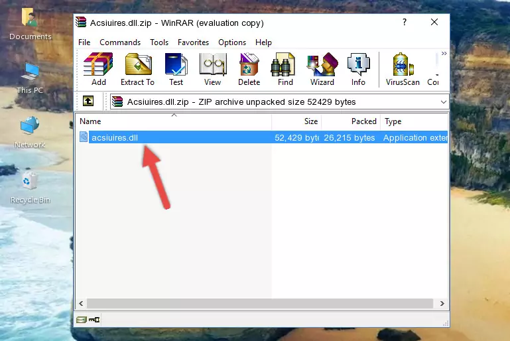Click the archive icon in the address bar
The width and height of the screenshot is (510, 341).
pyautogui.click(x=117, y=102)
